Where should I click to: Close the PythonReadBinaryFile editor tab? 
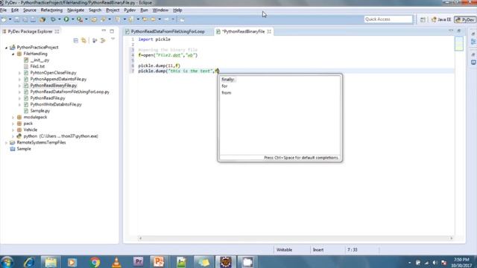click(269, 31)
